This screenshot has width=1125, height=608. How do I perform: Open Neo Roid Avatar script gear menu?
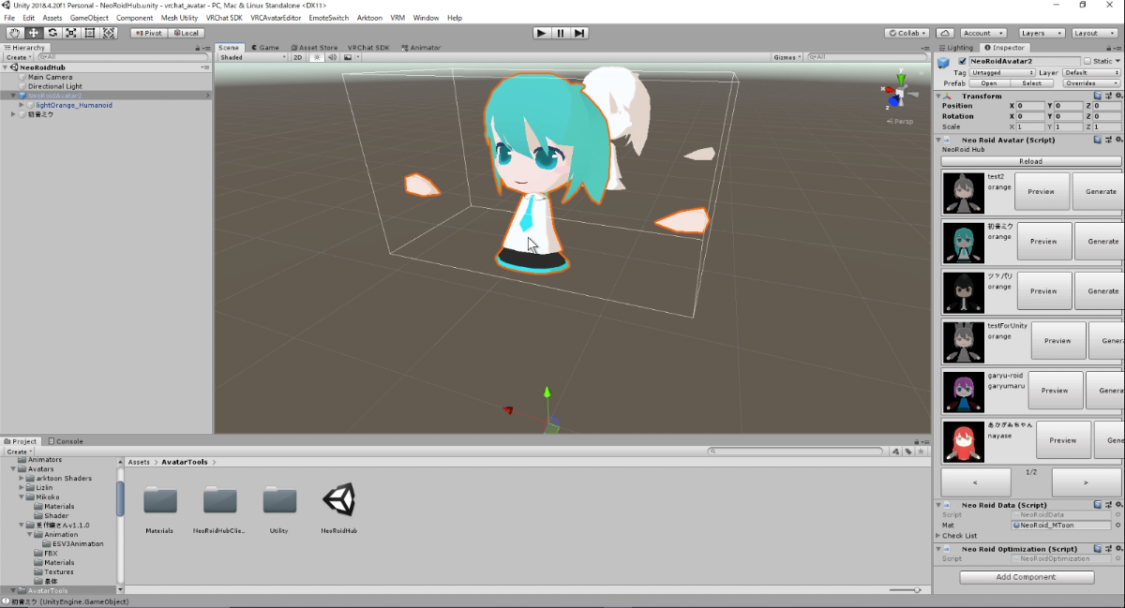tap(1117, 140)
